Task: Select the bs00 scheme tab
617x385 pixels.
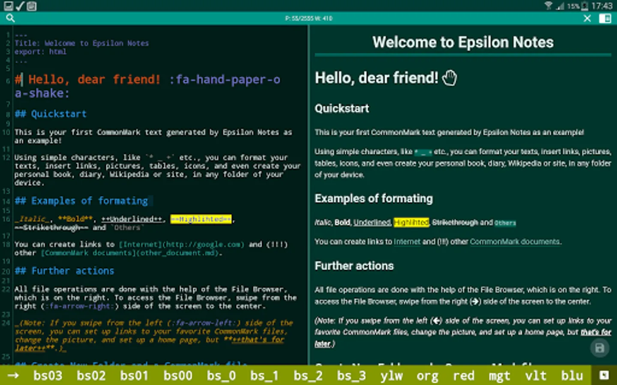Action: pyautogui.click(x=178, y=376)
